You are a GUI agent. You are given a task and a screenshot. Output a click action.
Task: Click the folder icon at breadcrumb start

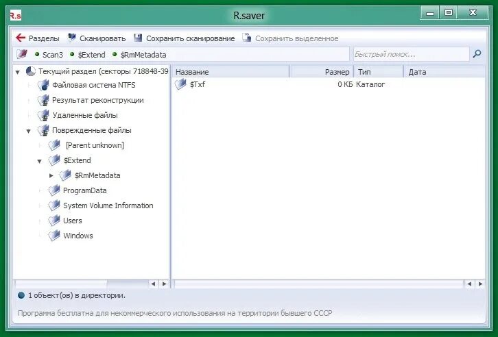(x=21, y=54)
